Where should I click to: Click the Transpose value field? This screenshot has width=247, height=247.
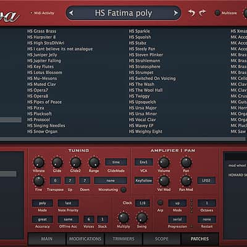55,180
